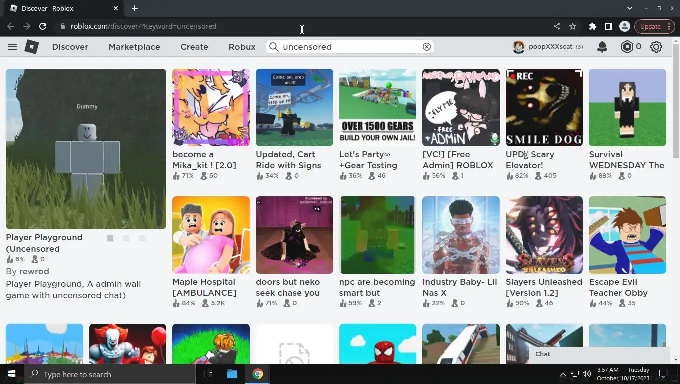This screenshot has height=384, width=680.
Task: Open the Player Playground Dummy thumbnail
Action: 86,149
